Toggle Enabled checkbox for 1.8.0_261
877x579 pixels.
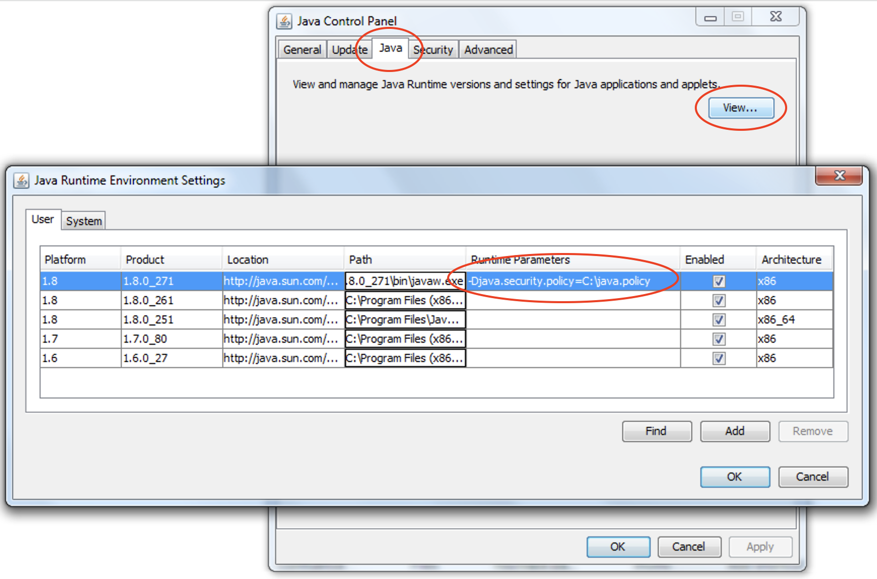719,301
